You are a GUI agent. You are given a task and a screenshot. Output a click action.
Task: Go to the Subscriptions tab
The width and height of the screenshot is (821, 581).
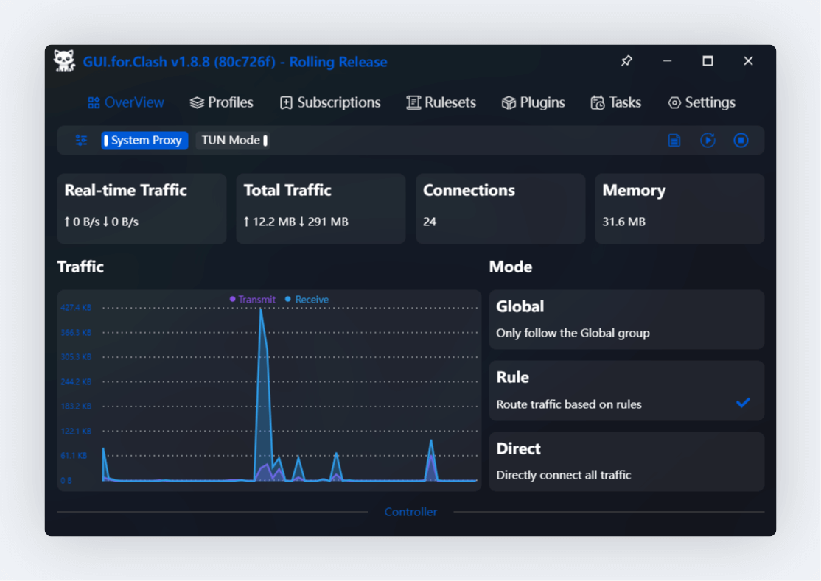coord(330,102)
